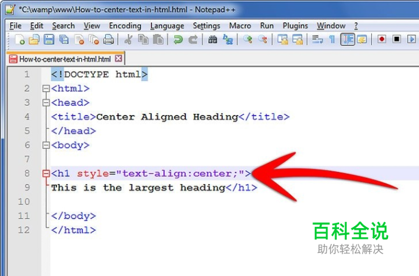Click the Redo arrow icon
The image size is (419, 276).
(193, 40)
